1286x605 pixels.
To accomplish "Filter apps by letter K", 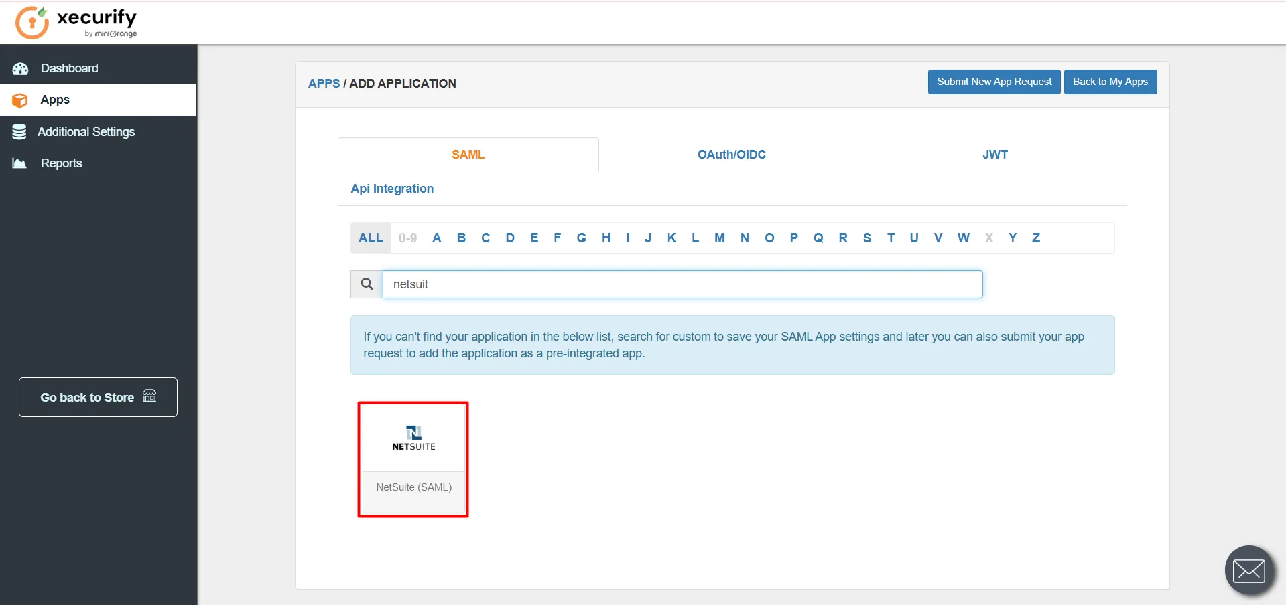I will pyautogui.click(x=671, y=238).
